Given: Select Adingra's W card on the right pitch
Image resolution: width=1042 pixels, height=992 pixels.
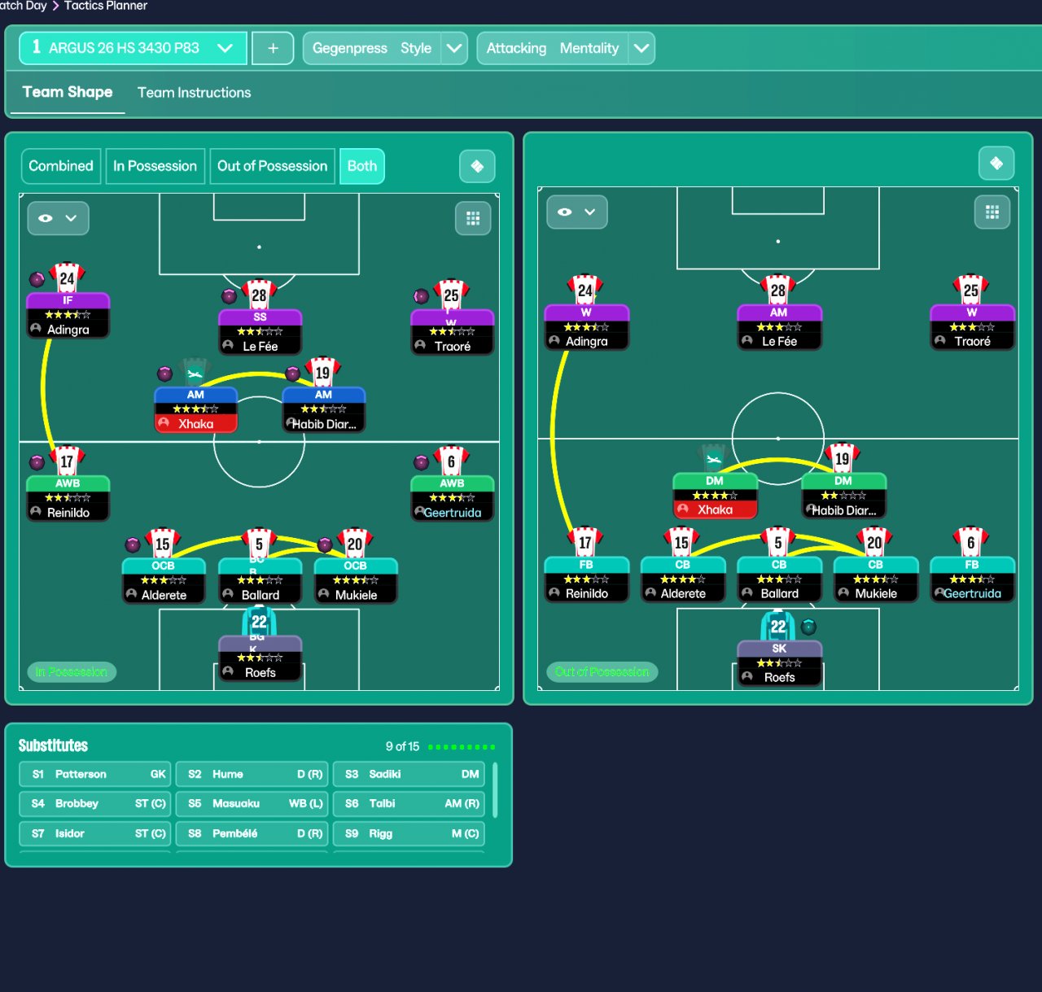Looking at the screenshot, I should click(x=586, y=327).
